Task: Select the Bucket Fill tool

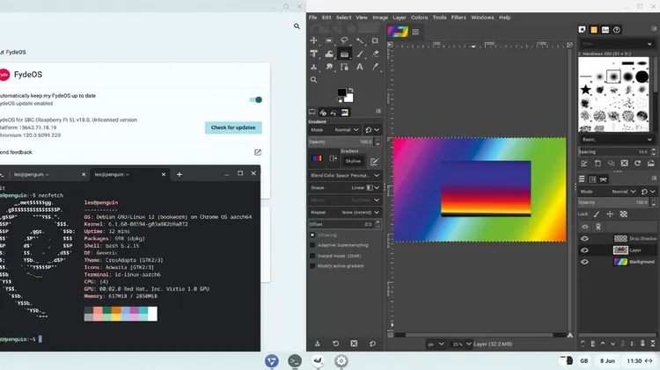Action: 329,54
